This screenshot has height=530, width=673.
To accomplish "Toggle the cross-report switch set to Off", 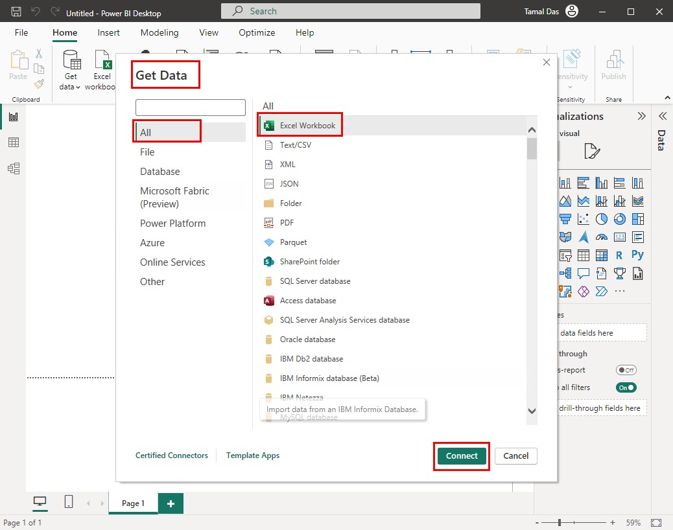I will coord(626,370).
